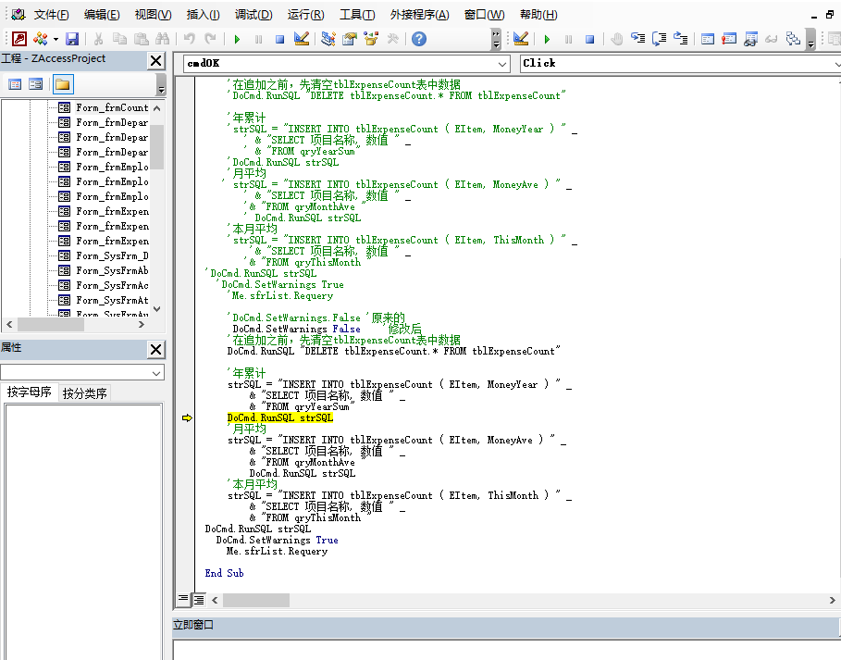Open the Properties object dropdown

point(156,373)
